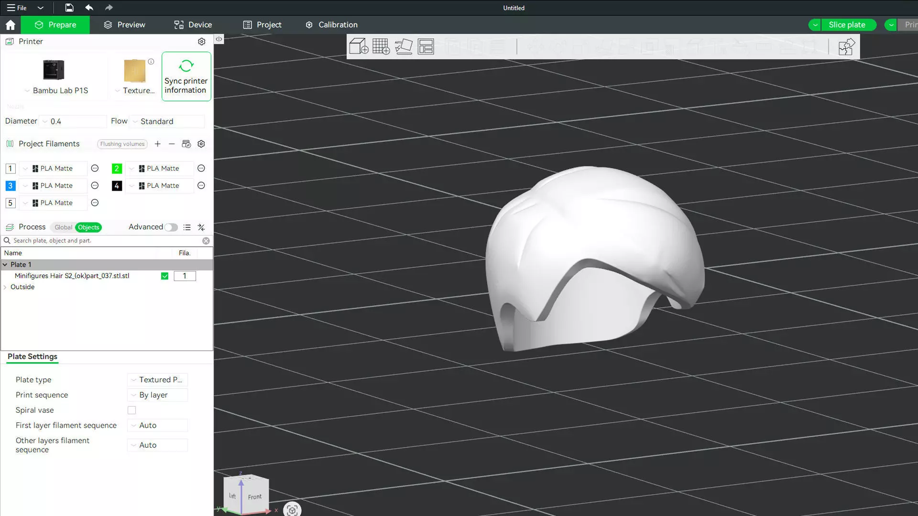This screenshot has height=516, width=918.
Task: Click the save file icon
Action: (69, 8)
